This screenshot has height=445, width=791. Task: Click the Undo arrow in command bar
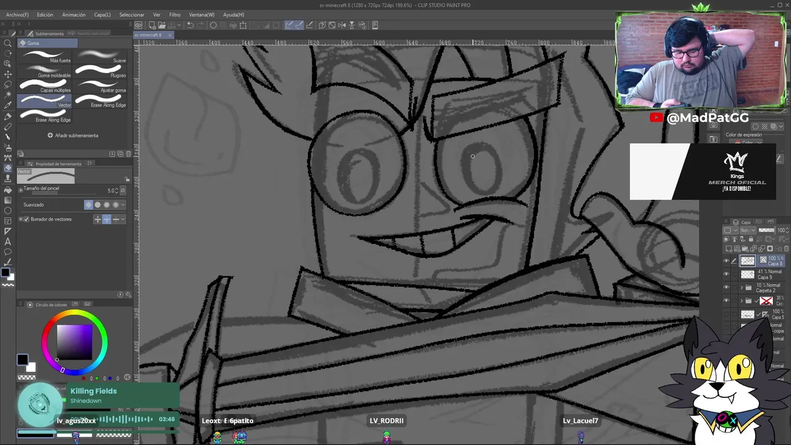point(190,25)
